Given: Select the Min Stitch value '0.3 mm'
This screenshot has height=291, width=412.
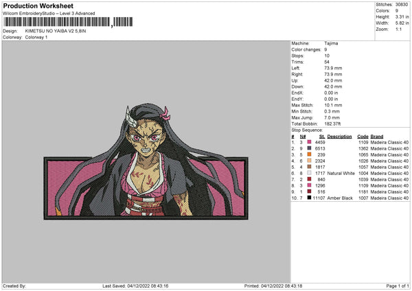Looking at the screenshot, I should 332,111.
